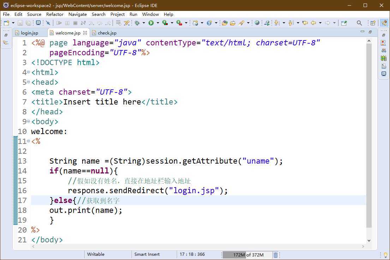Collapse the head tag fold on line 5
Screen dimensions: 390x260
pyautogui.click(x=28, y=82)
